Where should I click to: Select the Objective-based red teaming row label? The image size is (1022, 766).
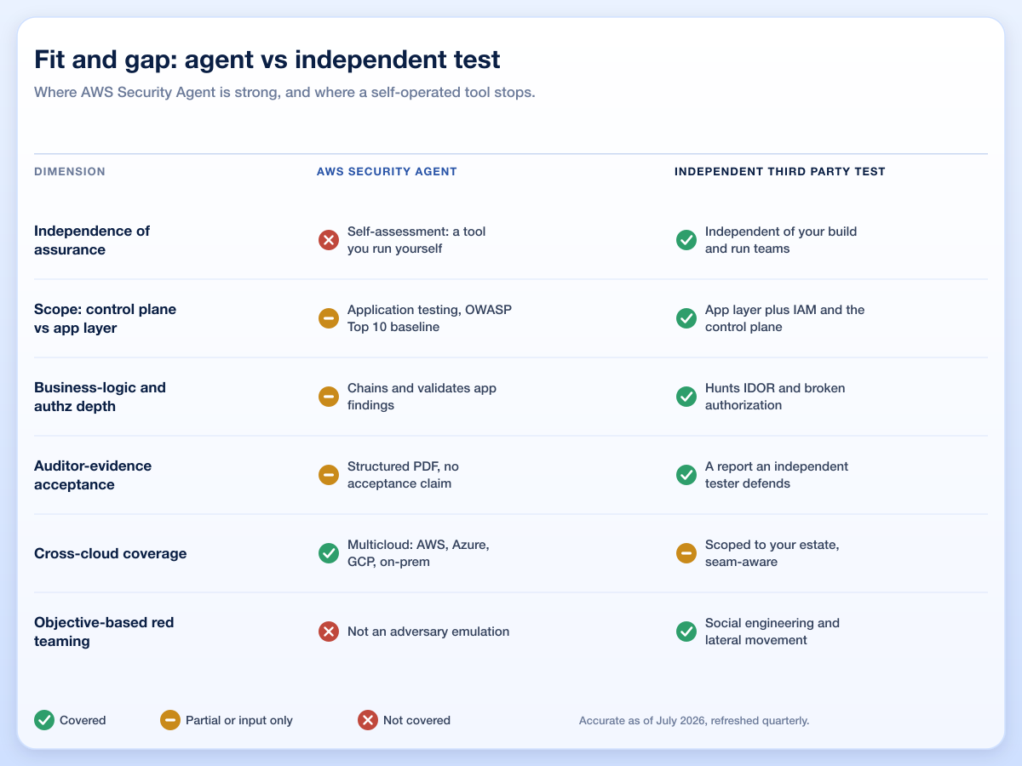[104, 632]
